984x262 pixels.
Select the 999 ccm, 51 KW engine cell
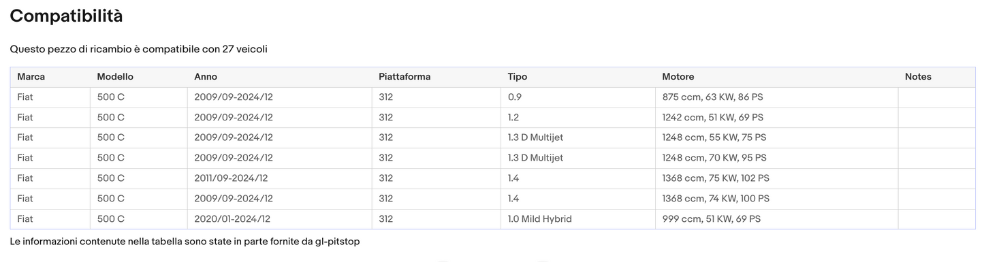(x=776, y=219)
